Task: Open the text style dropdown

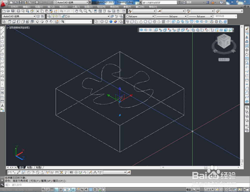Action: point(144,11)
